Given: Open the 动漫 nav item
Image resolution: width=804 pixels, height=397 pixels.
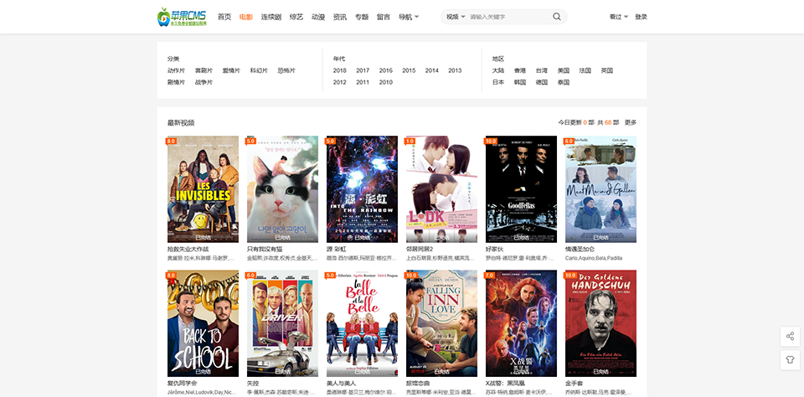Looking at the screenshot, I should tap(318, 17).
